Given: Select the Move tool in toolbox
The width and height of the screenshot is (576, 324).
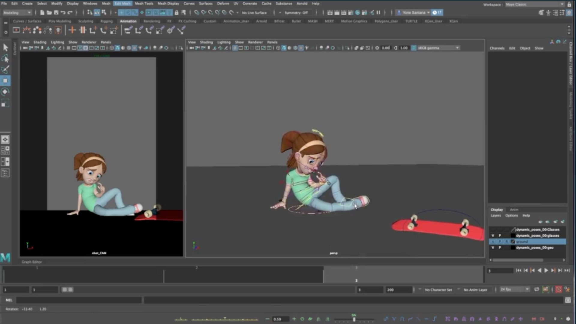Looking at the screenshot, I should click(5, 80).
